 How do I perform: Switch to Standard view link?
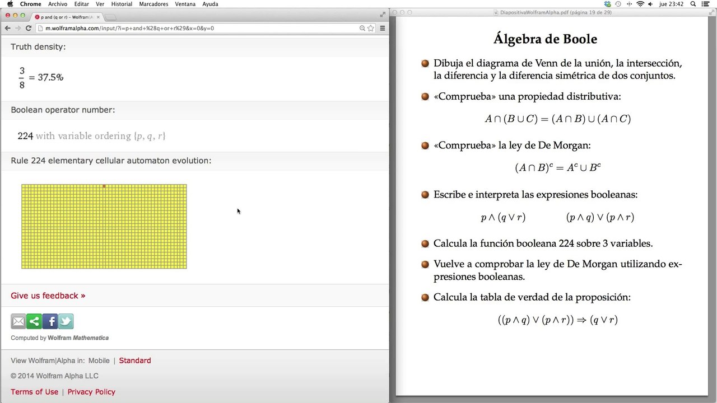(x=135, y=360)
